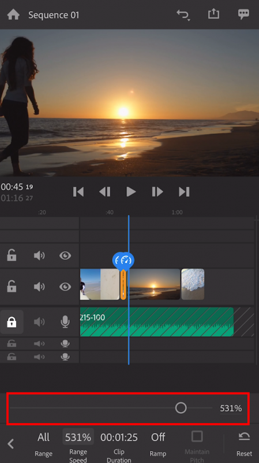Select the beach walk clip thumbnail

pos(99,284)
